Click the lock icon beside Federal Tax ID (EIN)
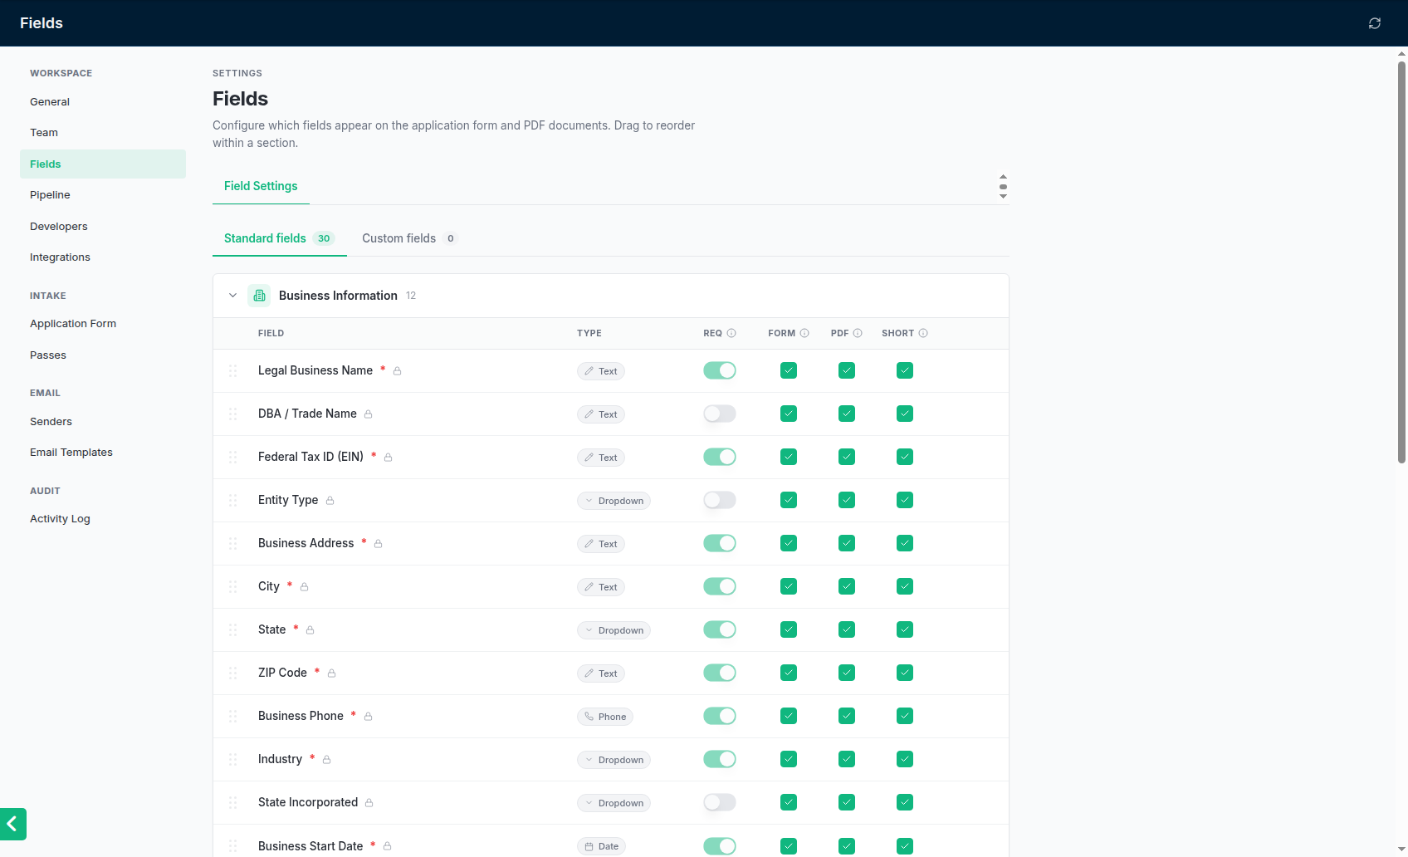 pos(388,458)
